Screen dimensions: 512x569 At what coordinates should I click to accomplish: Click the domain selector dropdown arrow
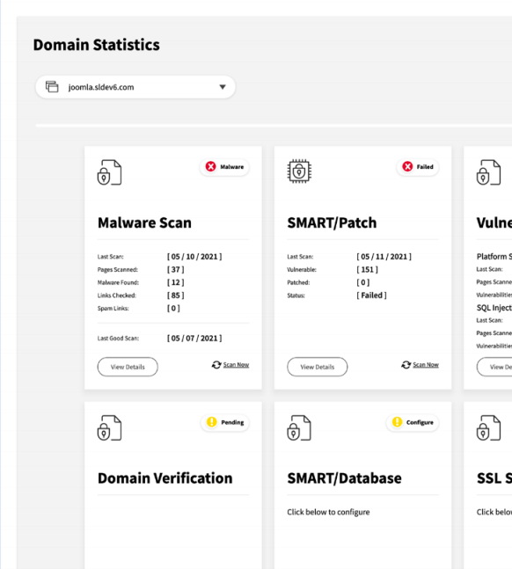[223, 87]
